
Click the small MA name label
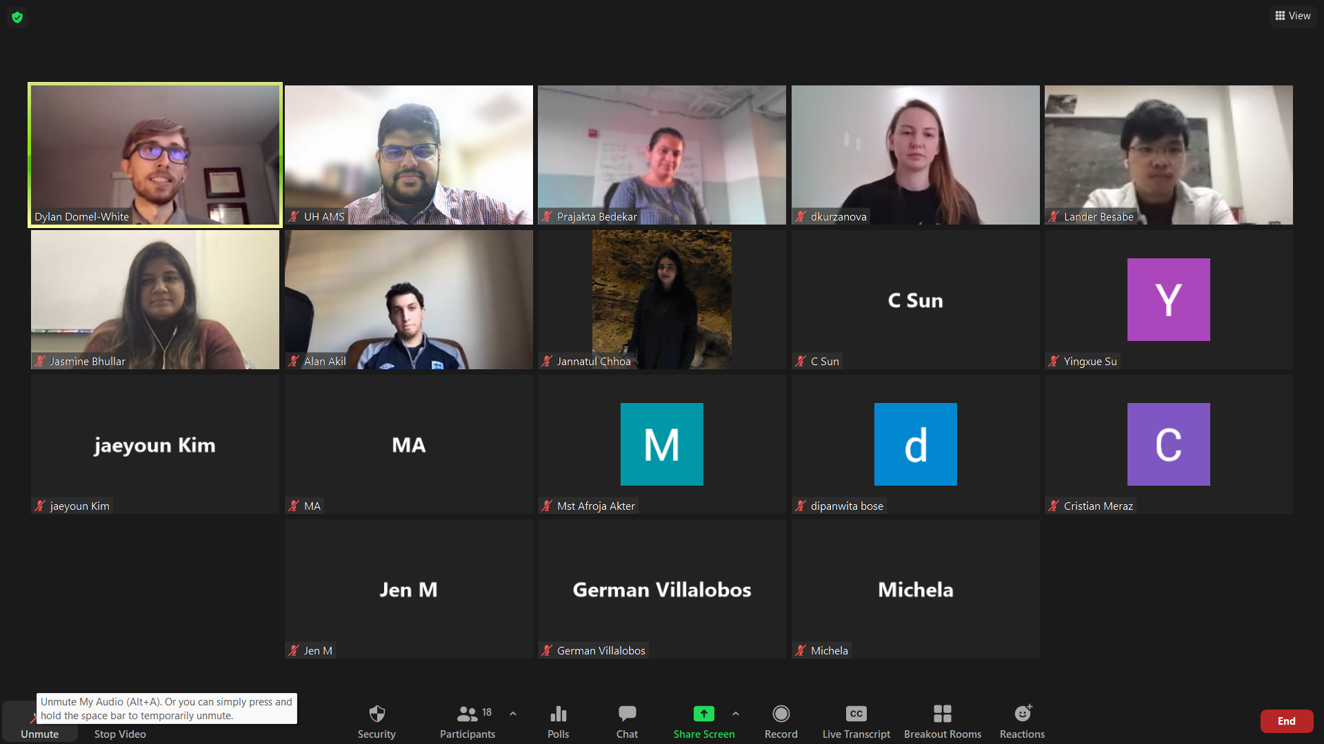(x=312, y=506)
